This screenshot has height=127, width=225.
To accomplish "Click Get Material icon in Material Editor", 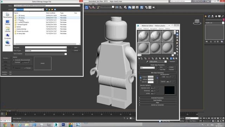I will click(139, 59).
